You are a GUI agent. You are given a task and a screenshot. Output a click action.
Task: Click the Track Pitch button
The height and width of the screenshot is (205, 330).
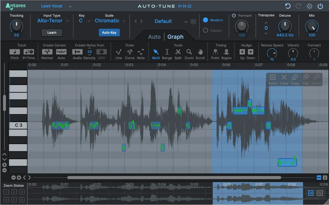15,52
